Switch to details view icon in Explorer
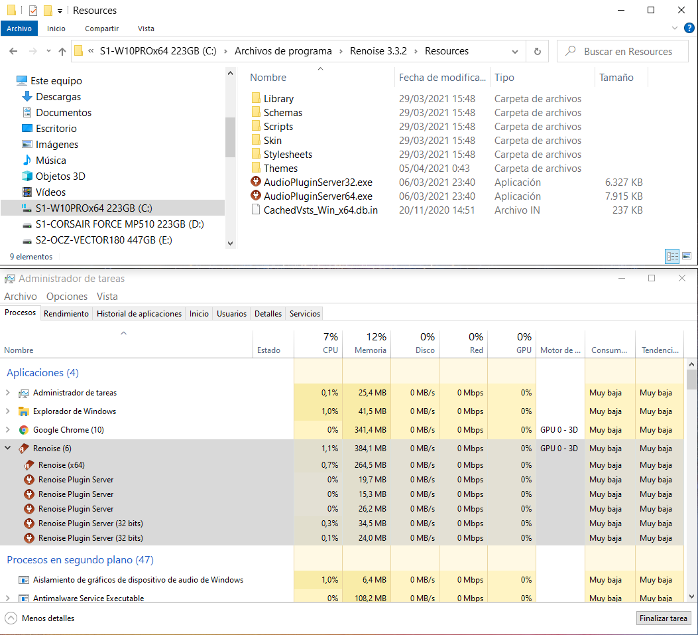This screenshot has width=698, height=635. click(672, 256)
